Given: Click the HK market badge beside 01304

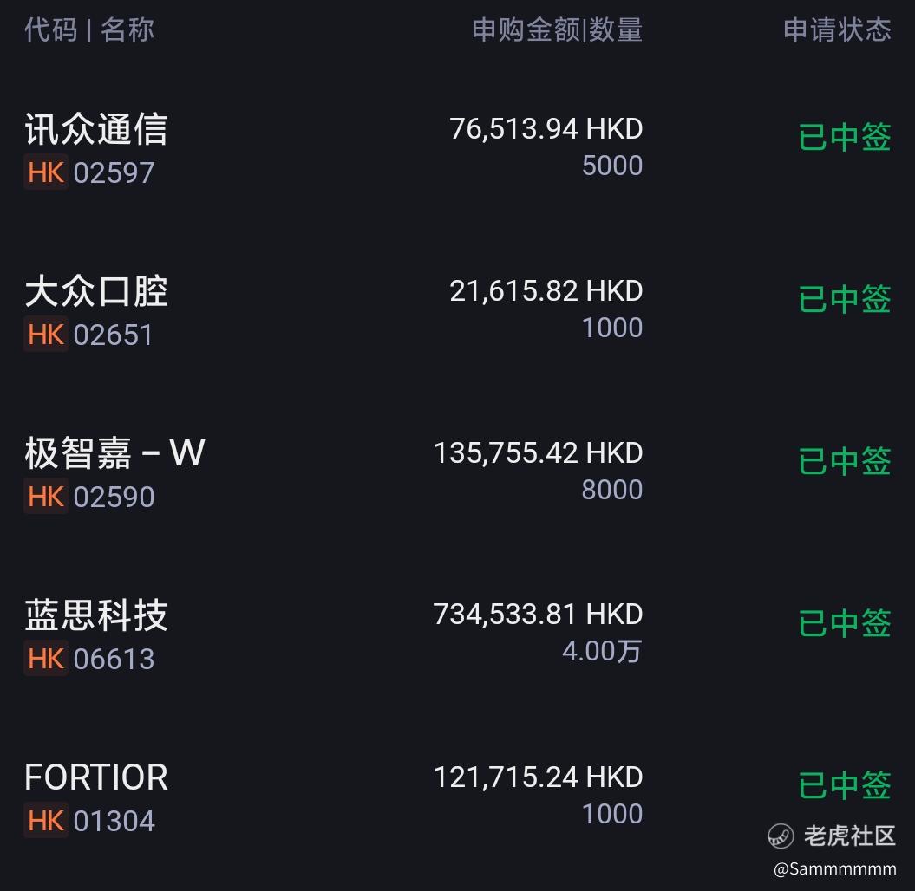Looking at the screenshot, I should pos(46,821).
